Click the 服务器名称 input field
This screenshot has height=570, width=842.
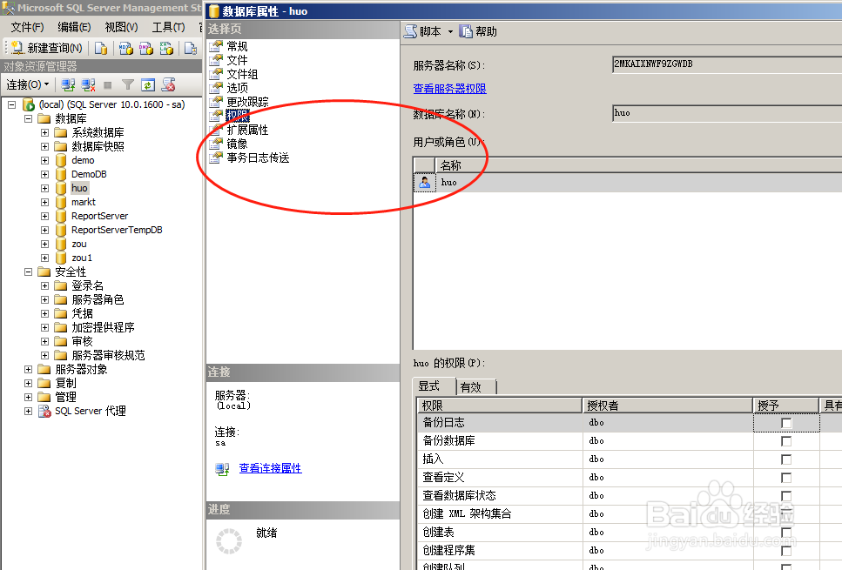[x=727, y=64]
